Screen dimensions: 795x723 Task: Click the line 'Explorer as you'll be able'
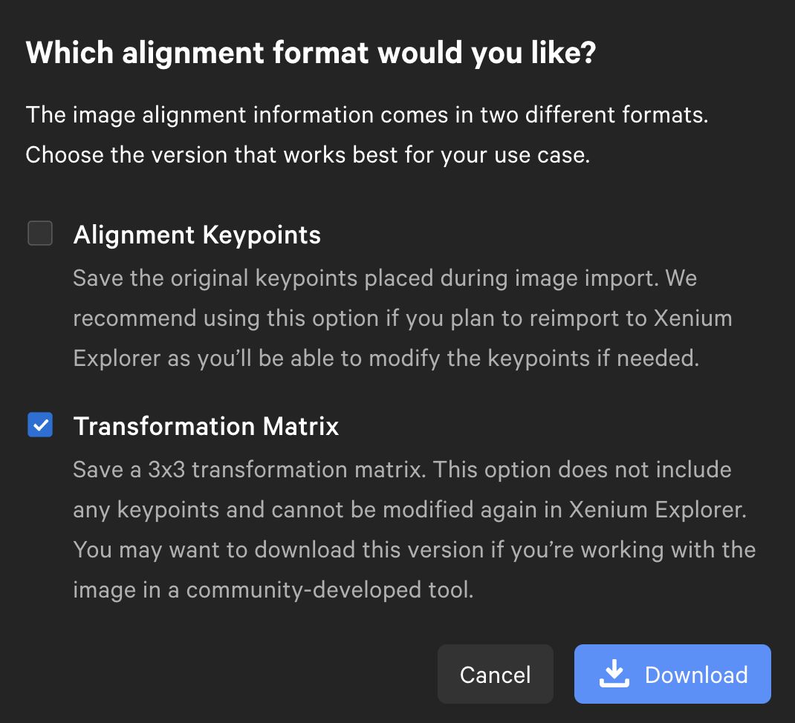[x=386, y=359]
